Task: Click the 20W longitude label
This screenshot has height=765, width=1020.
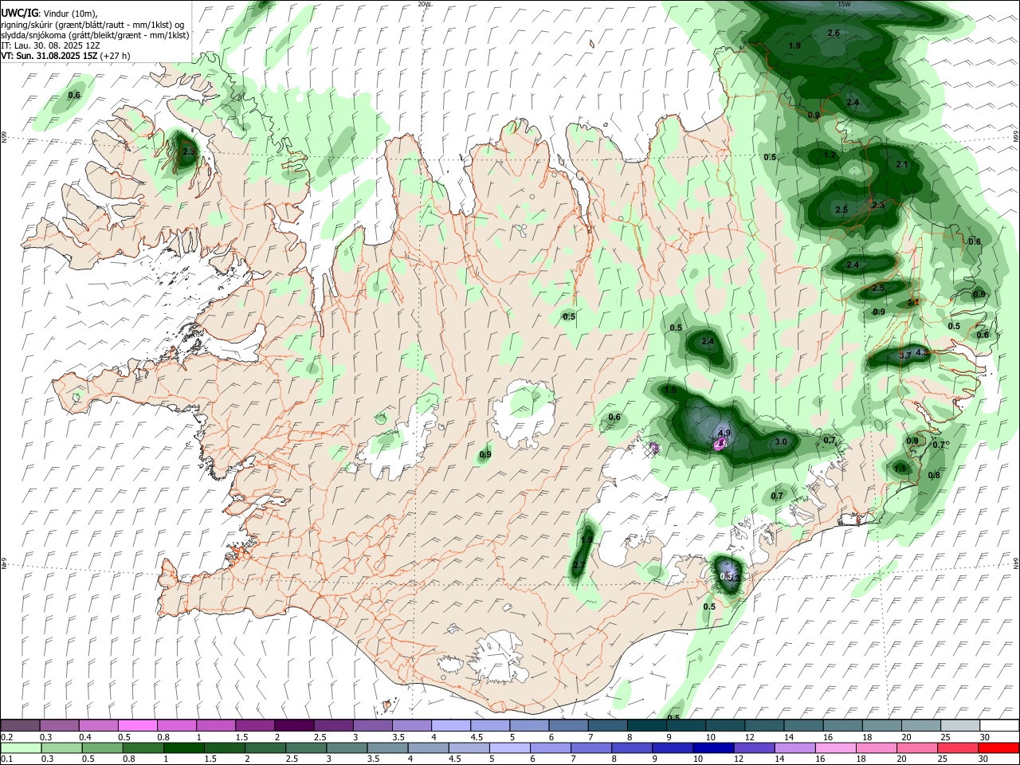Action: pyautogui.click(x=424, y=4)
